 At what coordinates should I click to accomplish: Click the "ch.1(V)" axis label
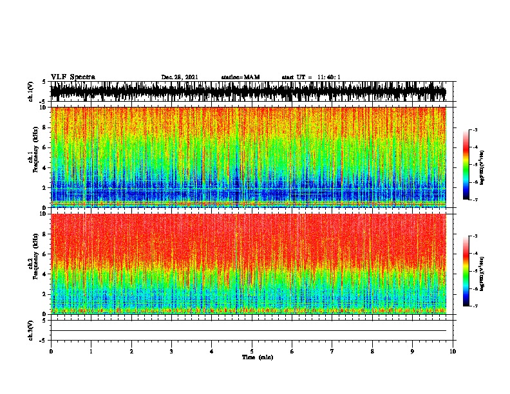click(30, 91)
